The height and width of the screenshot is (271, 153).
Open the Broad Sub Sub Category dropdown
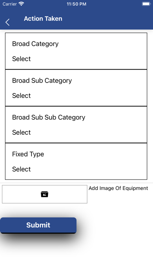[76, 125]
